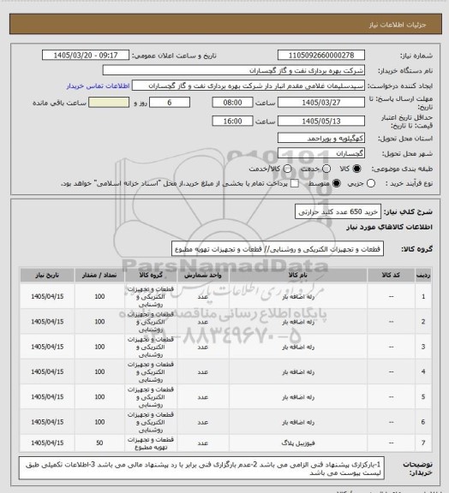
Task: Click the ردیف column header
Action: (x=423, y=275)
